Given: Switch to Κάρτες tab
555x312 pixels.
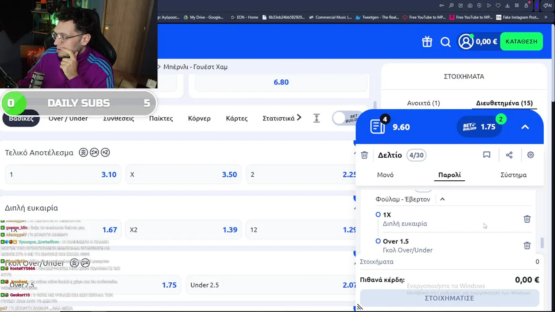Looking at the screenshot, I should tap(237, 118).
